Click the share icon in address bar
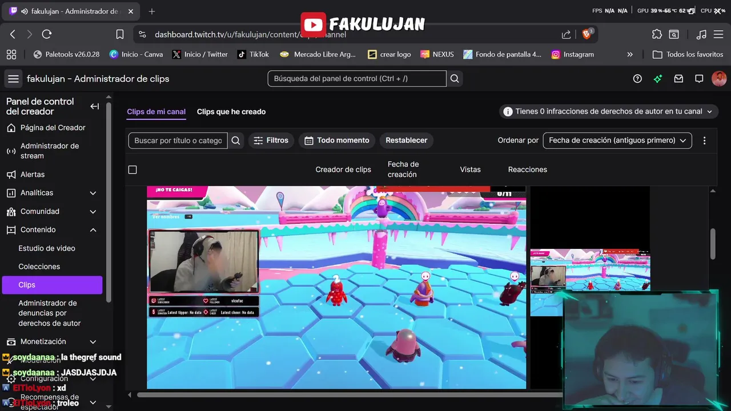This screenshot has height=411, width=731. (x=566, y=34)
